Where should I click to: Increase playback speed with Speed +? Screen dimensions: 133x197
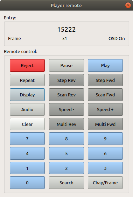(105, 109)
